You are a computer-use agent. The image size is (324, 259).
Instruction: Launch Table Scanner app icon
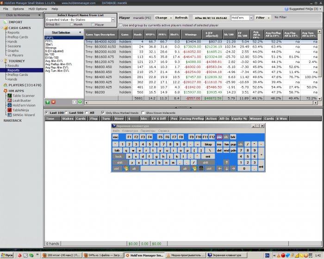(x=10, y=96)
